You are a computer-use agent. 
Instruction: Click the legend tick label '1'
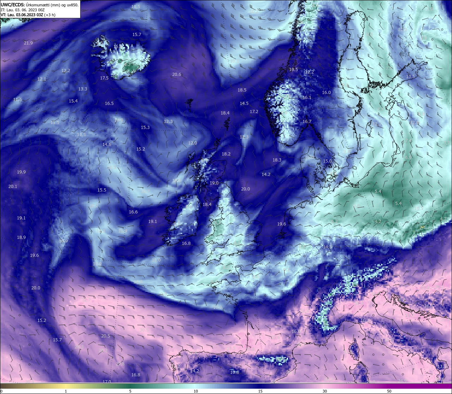pyautogui.click(x=66, y=391)
